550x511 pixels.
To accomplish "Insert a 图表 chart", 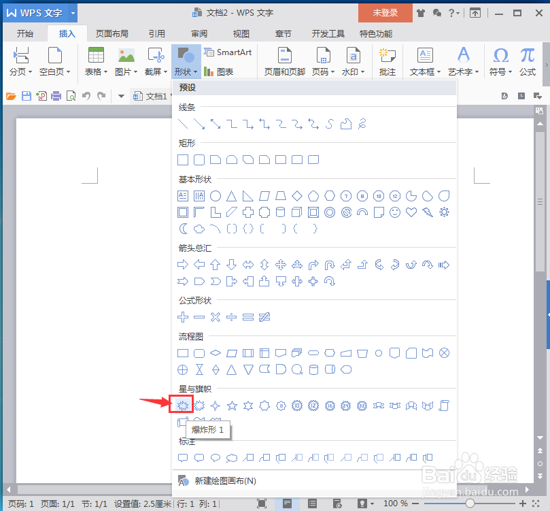I will (x=219, y=72).
